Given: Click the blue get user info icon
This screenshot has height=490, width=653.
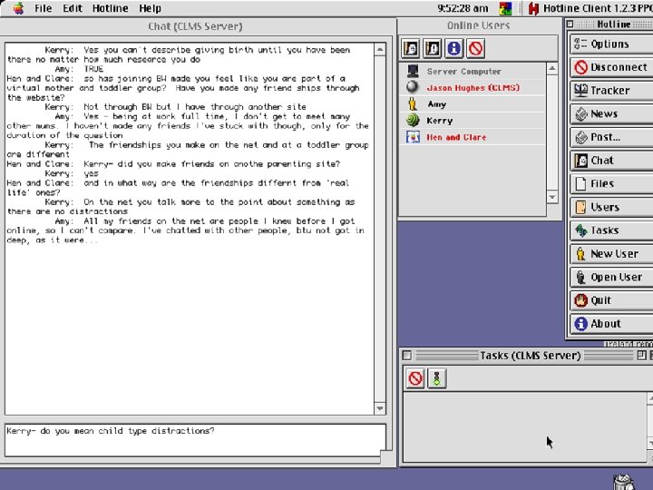Looking at the screenshot, I should point(454,48).
